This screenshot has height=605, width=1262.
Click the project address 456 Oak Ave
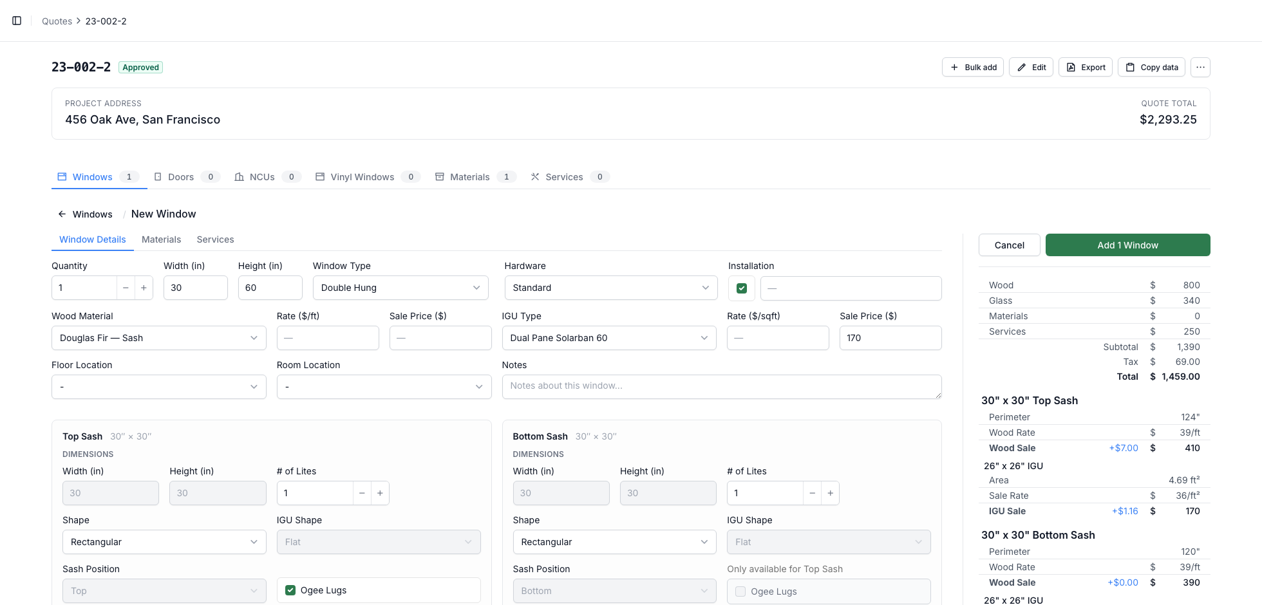pyautogui.click(x=142, y=120)
